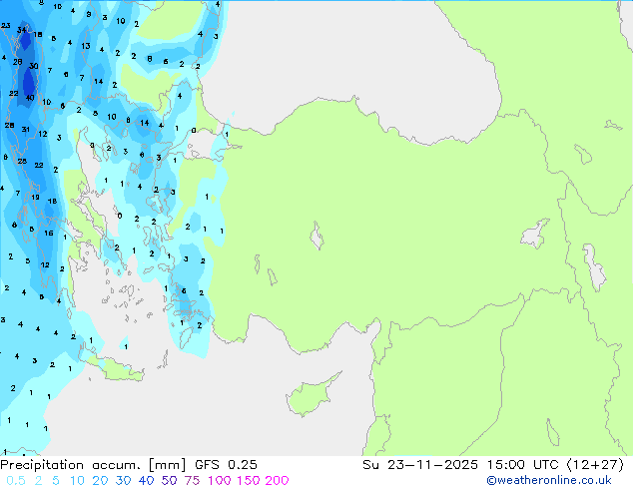This screenshot has width=633, height=489.
Task: Click the '20' legend value
Action: (x=100, y=481)
